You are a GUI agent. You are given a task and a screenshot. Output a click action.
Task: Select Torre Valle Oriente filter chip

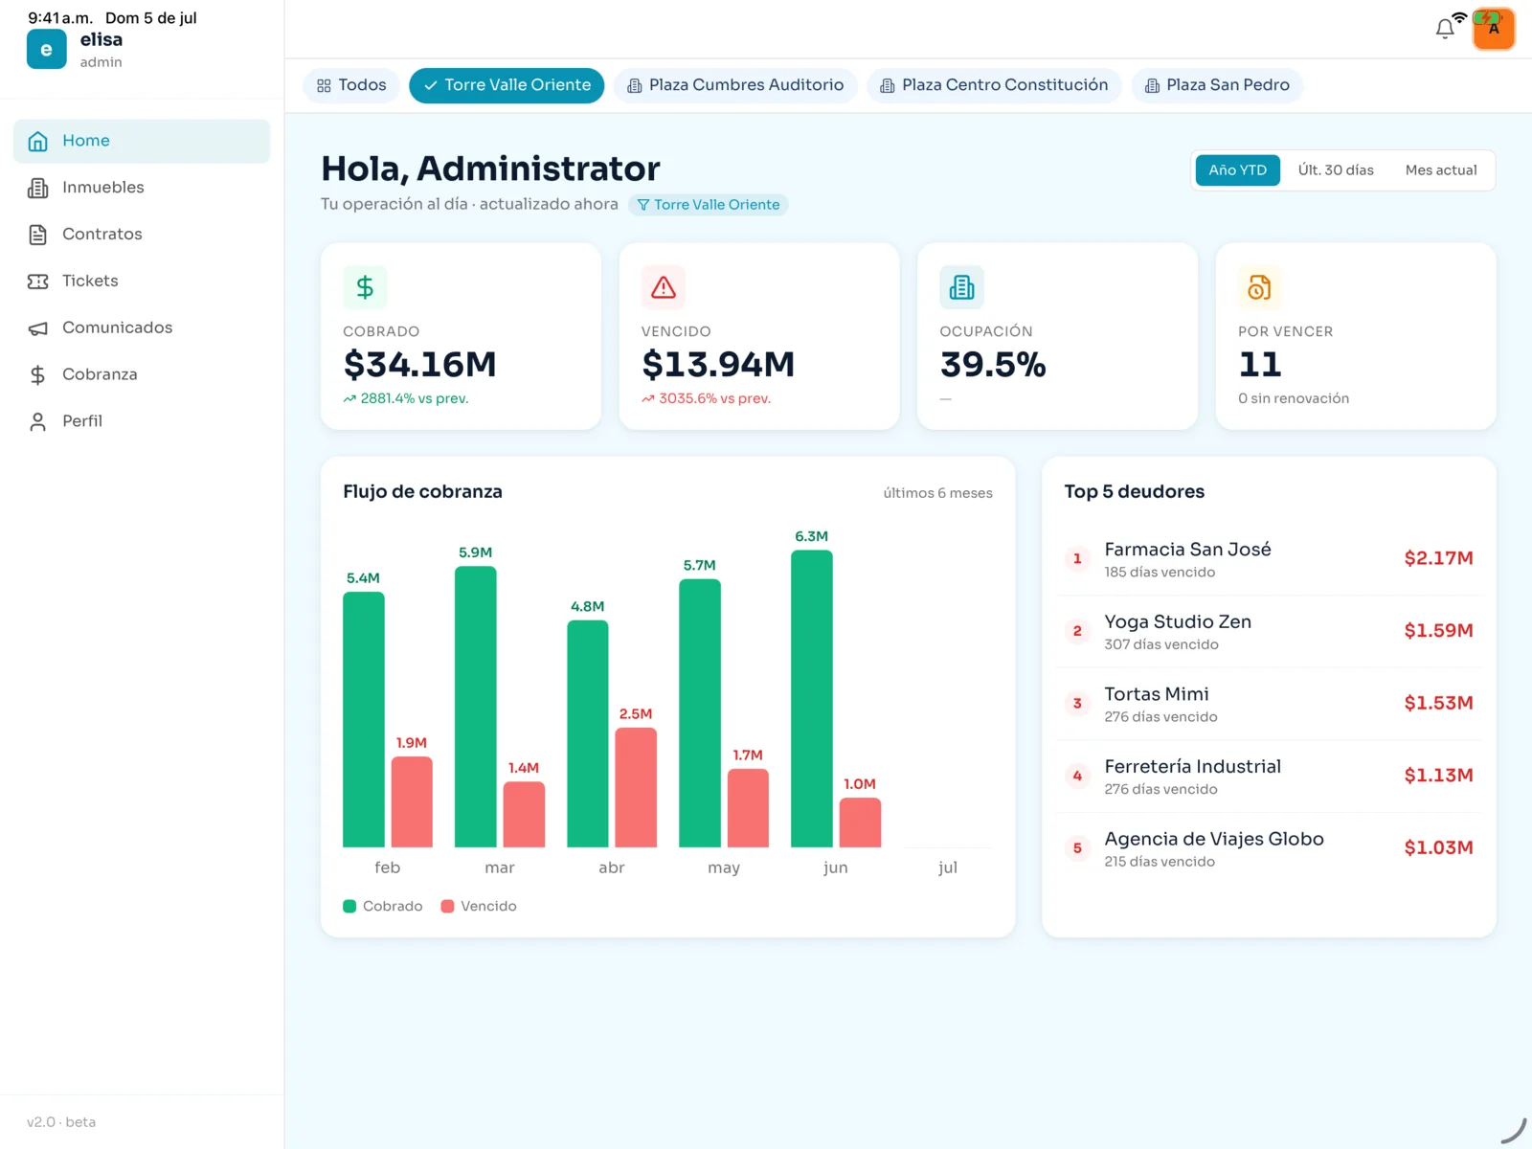[507, 85]
